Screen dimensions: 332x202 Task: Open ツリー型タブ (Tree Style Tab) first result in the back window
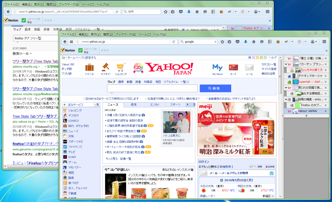[35, 61]
